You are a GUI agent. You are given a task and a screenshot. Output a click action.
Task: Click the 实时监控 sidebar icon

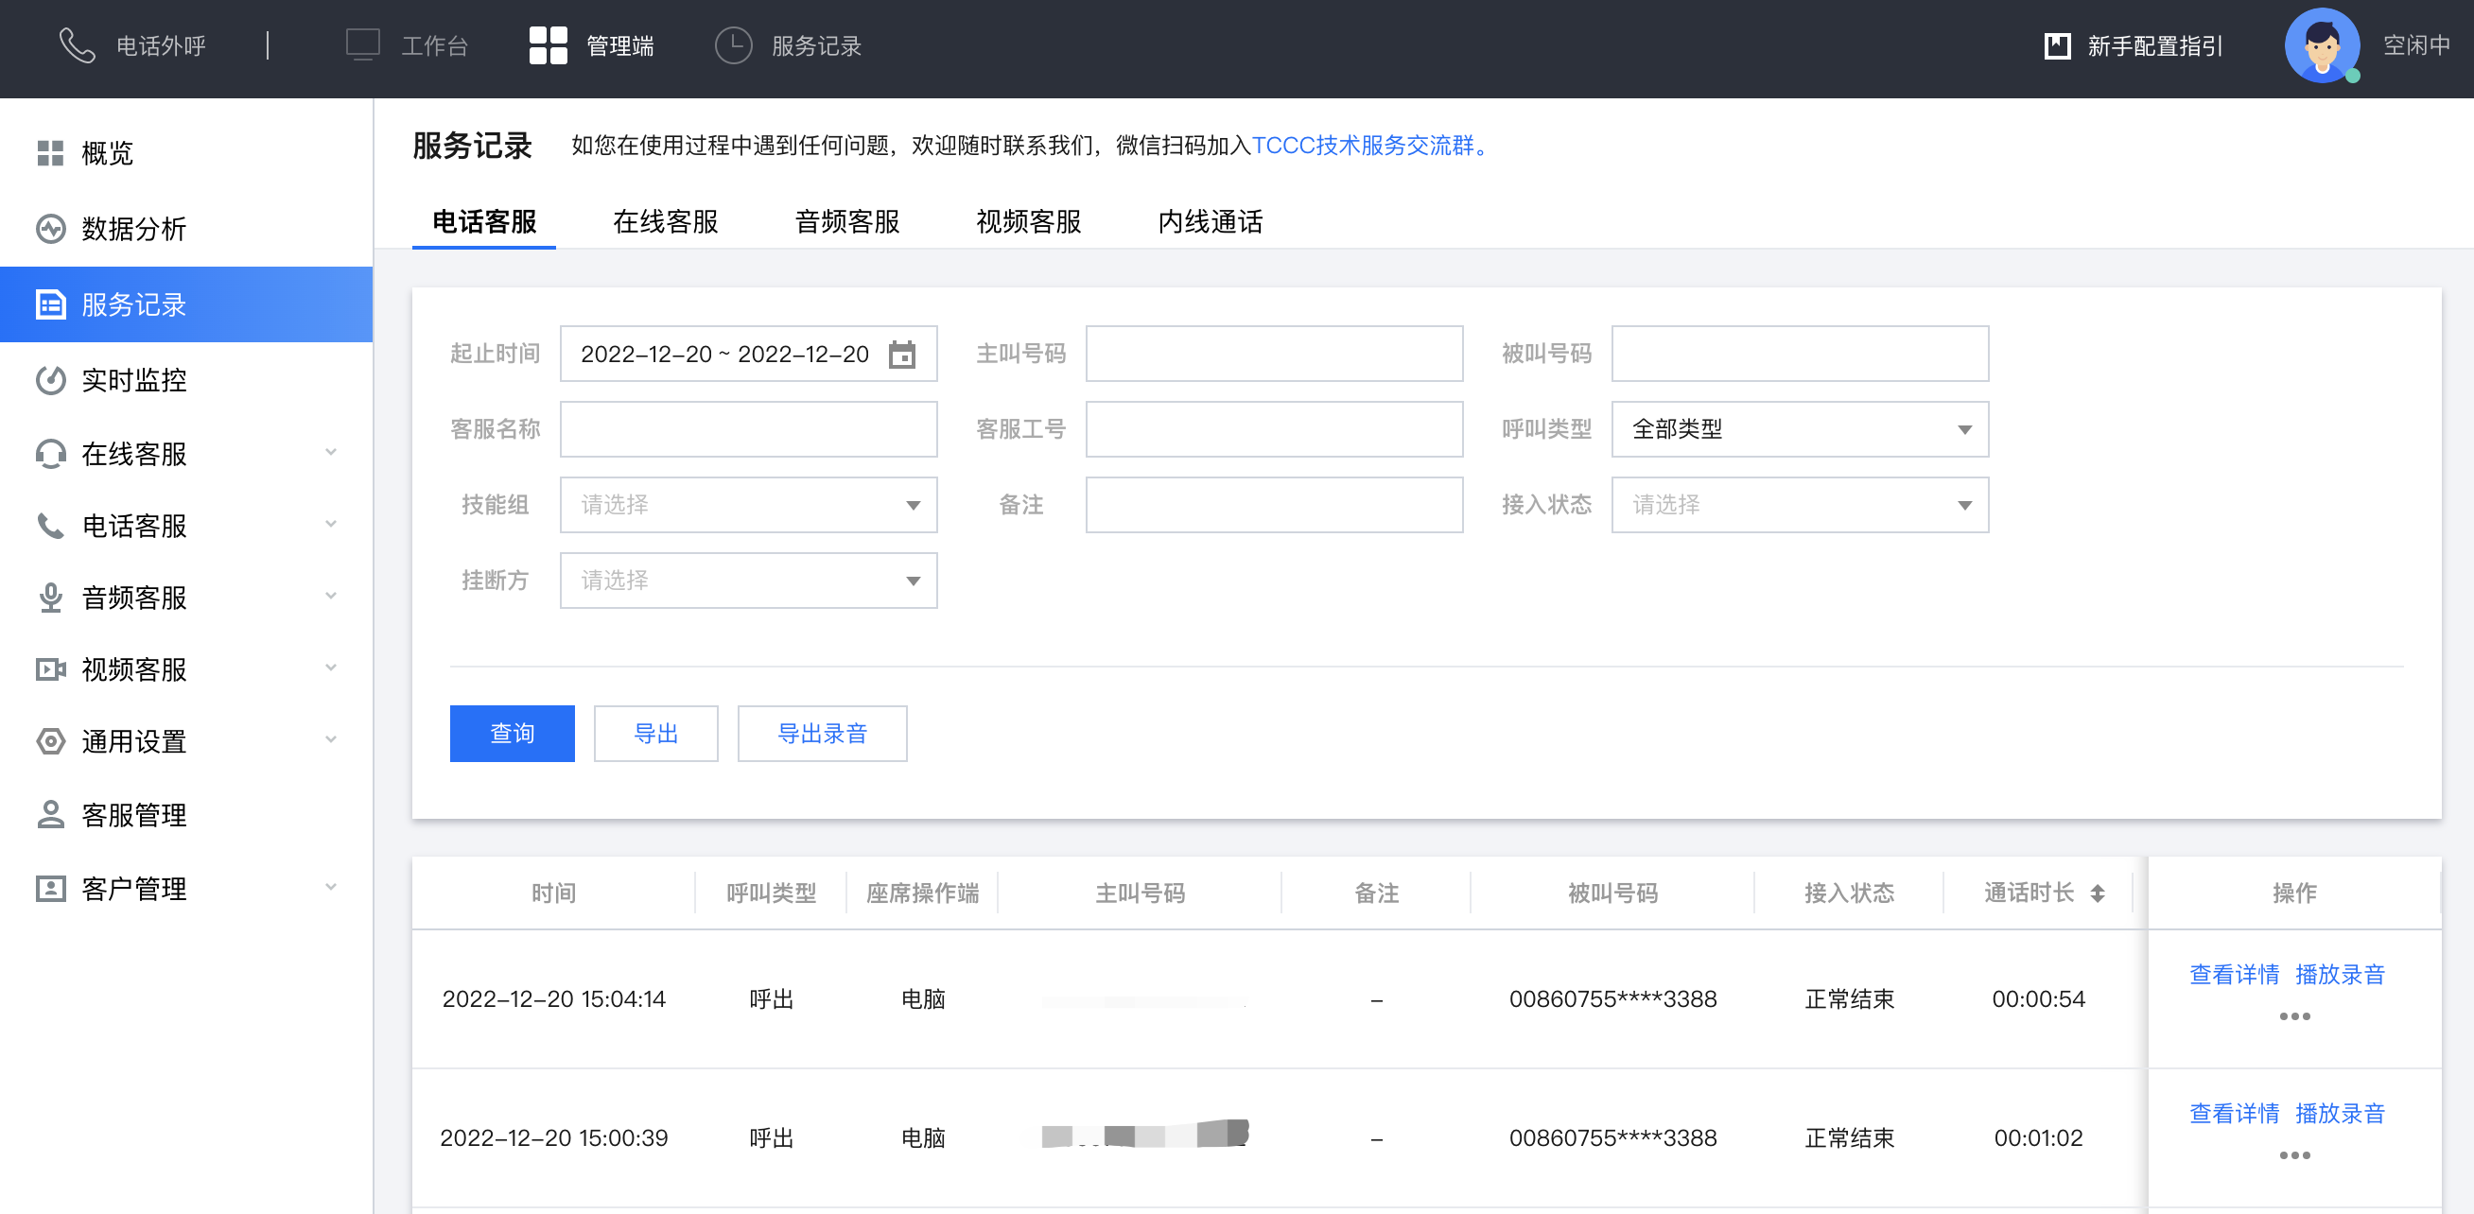pos(50,380)
